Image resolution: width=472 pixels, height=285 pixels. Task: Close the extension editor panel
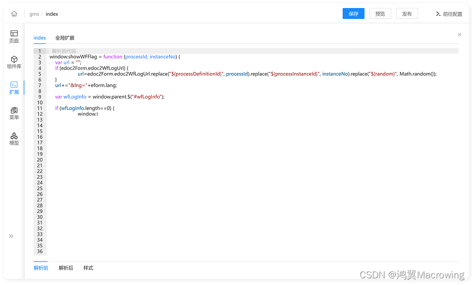[x=459, y=35]
